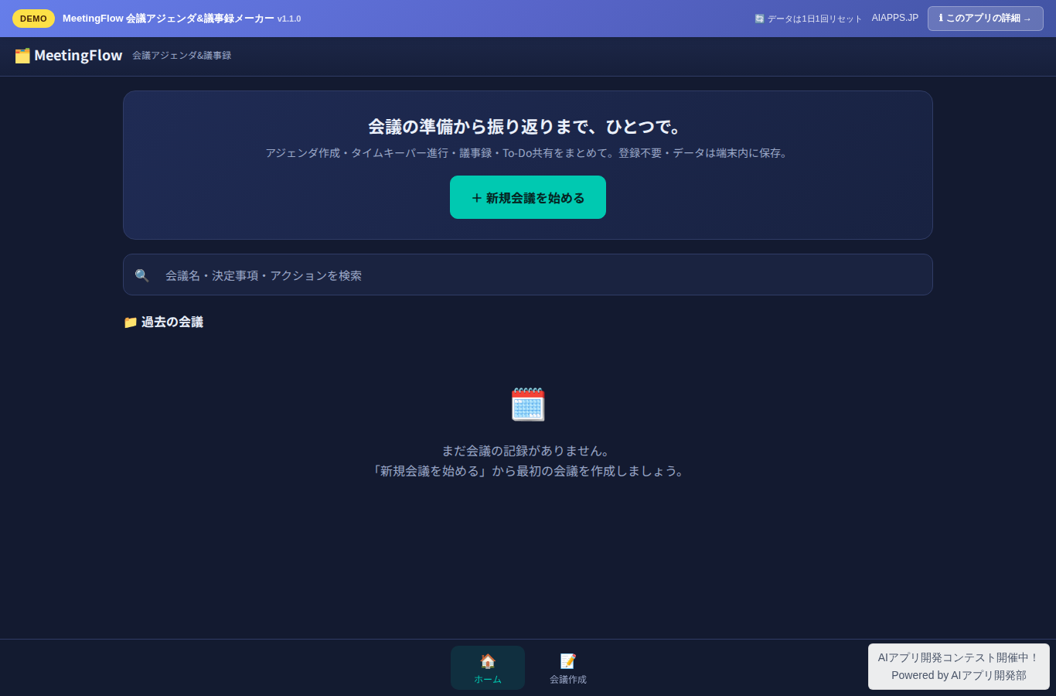
Task: Click the MeetingFlow brand name
Action: 78,56
